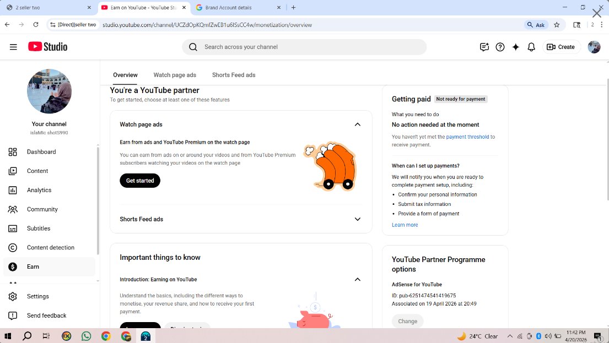This screenshot has width=609, height=343.
Task: Click the AdSense ID pub-6251474541419675 text
Action: coord(424,296)
